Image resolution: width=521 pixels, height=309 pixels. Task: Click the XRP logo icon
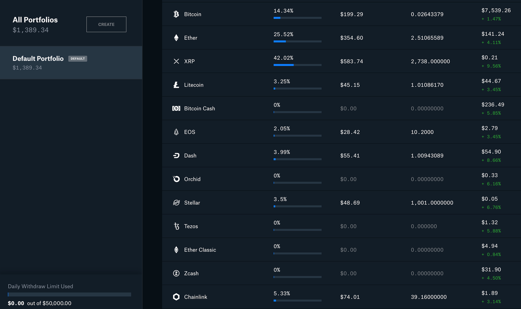[x=176, y=61]
